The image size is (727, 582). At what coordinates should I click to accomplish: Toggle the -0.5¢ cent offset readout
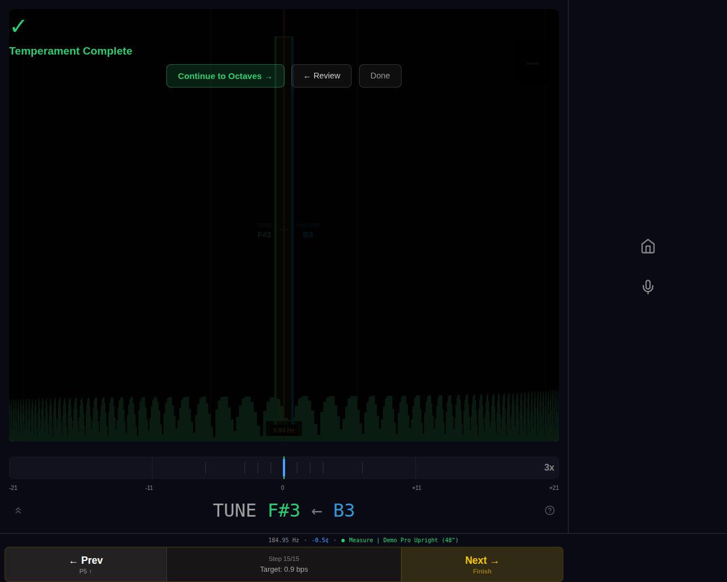[319, 540]
